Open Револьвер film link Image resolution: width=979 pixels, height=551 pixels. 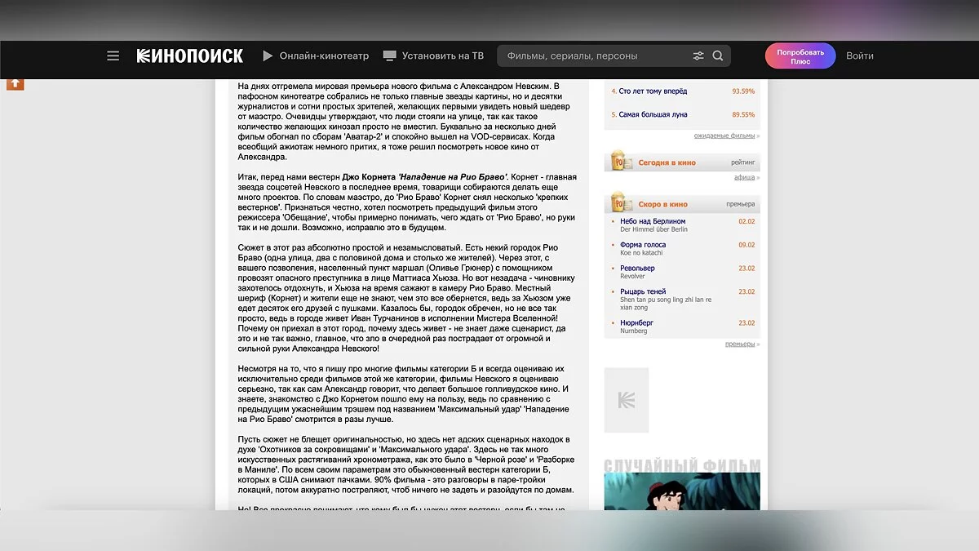pyautogui.click(x=637, y=268)
